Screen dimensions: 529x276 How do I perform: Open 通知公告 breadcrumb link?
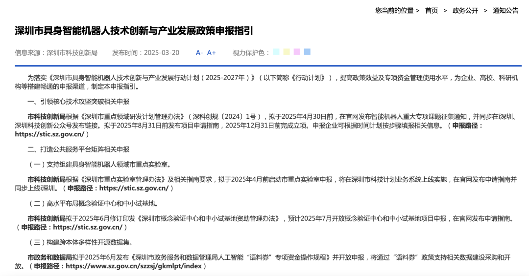pos(505,11)
